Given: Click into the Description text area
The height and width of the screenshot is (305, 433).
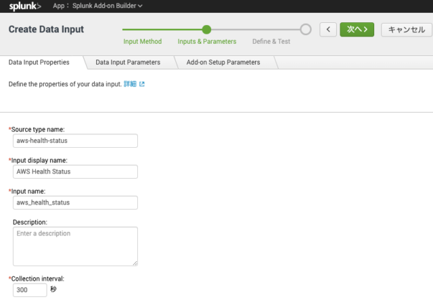Looking at the screenshot, I should click(75, 246).
